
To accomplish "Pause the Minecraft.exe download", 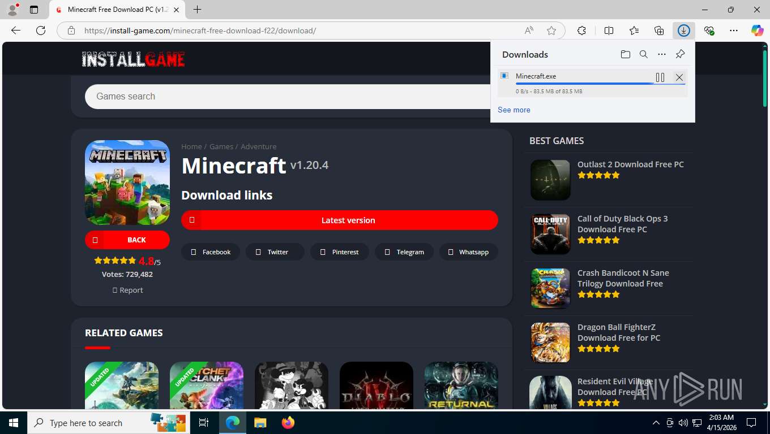I will point(660,77).
